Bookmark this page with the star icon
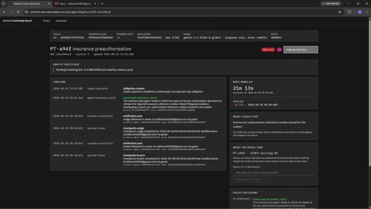The width and height of the screenshot is (371, 209). [340, 12]
